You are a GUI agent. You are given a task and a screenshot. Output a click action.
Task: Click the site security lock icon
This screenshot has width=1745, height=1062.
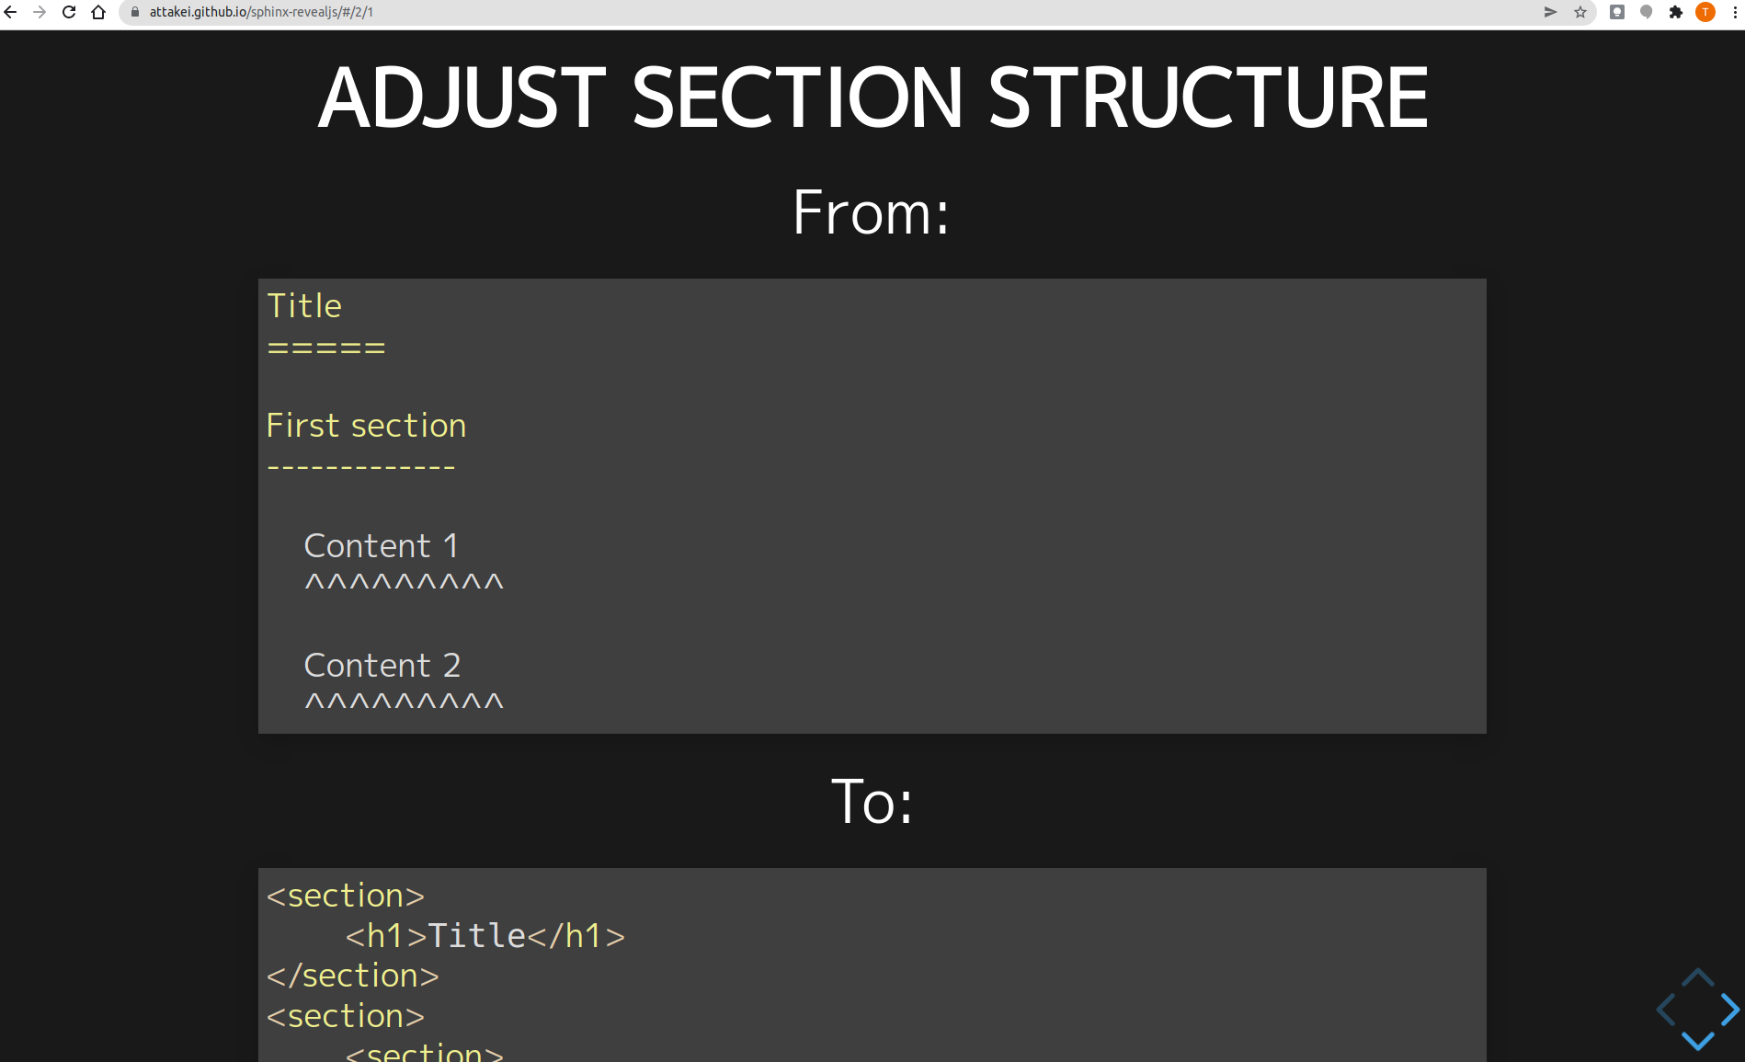133,12
